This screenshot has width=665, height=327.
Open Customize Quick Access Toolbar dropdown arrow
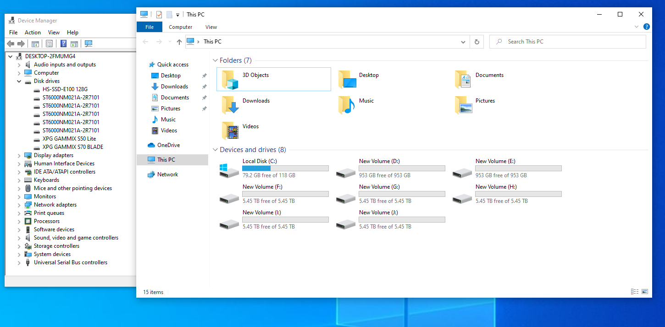click(177, 15)
